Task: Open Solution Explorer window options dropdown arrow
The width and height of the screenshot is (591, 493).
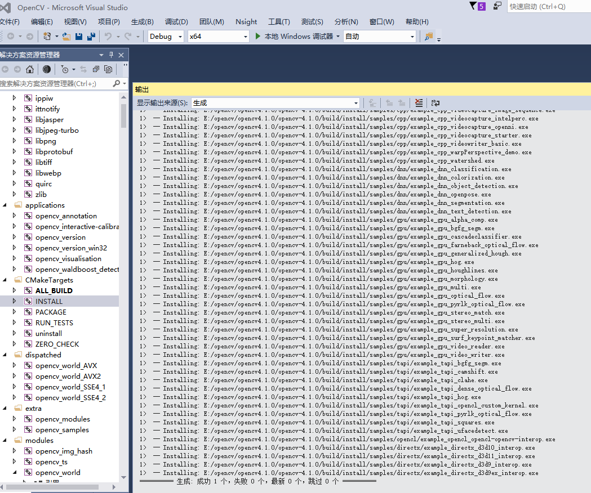Action: tap(101, 55)
